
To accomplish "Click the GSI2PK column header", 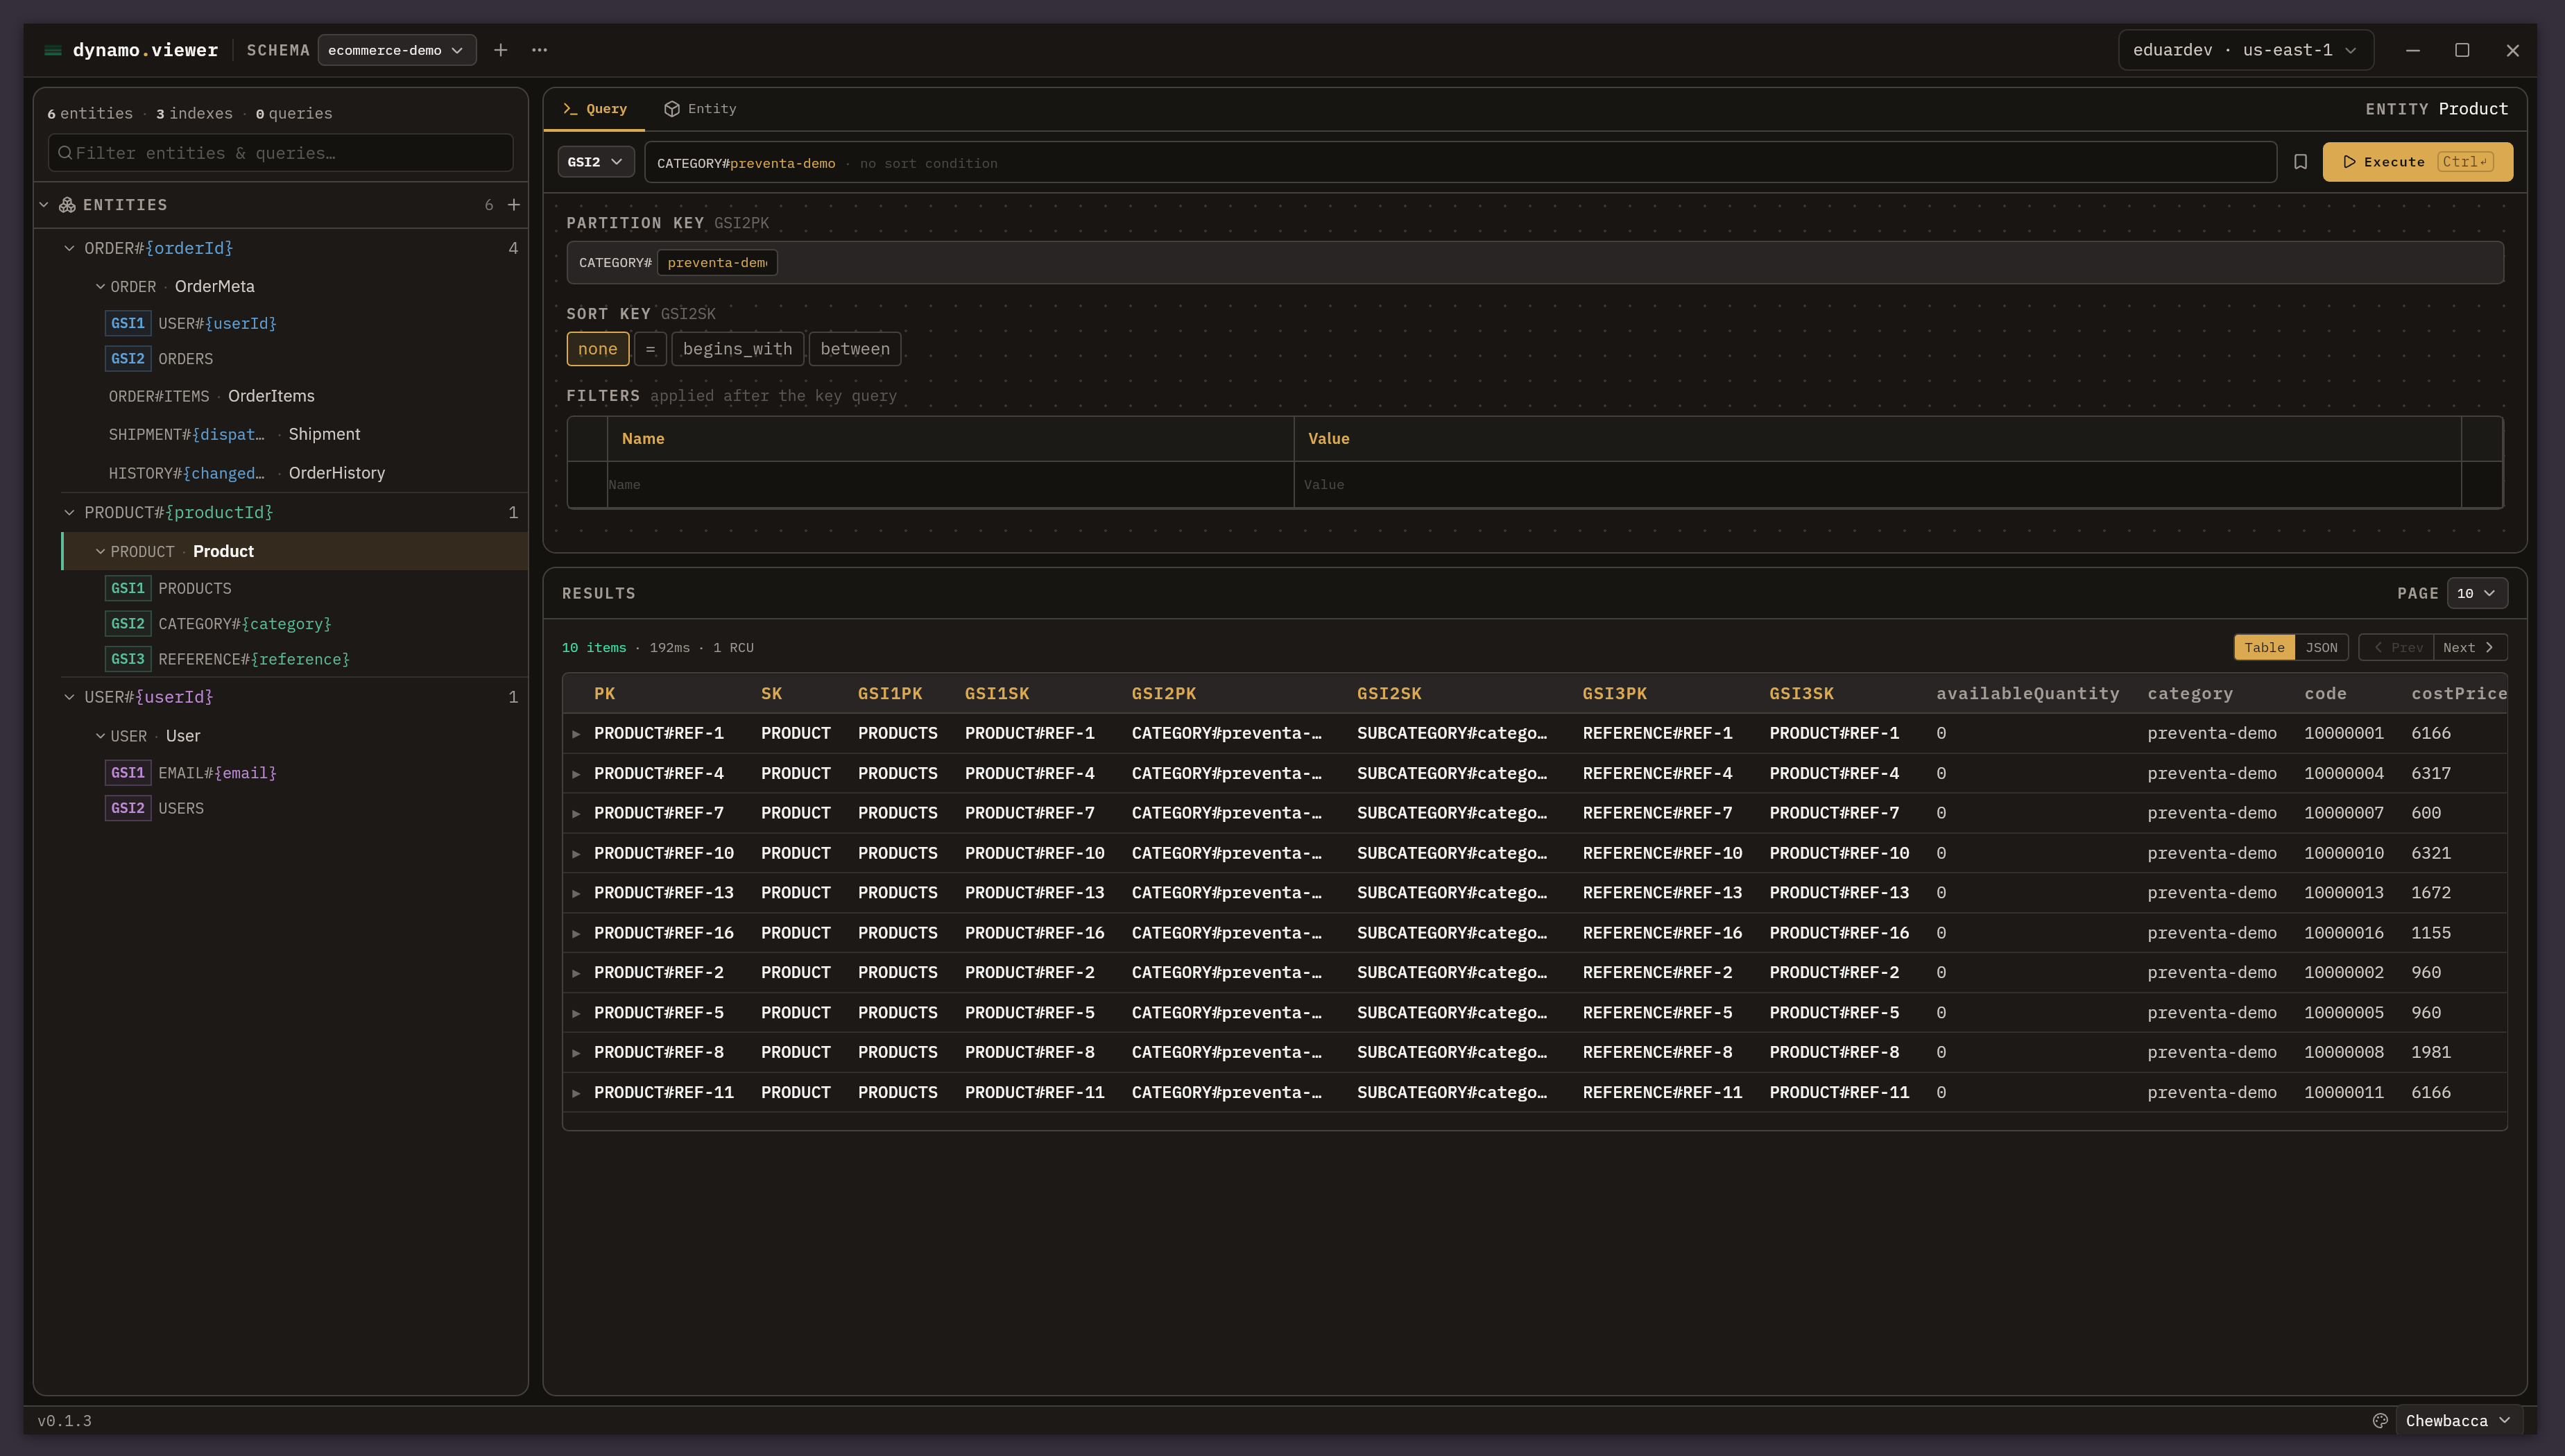I will click(1164, 694).
